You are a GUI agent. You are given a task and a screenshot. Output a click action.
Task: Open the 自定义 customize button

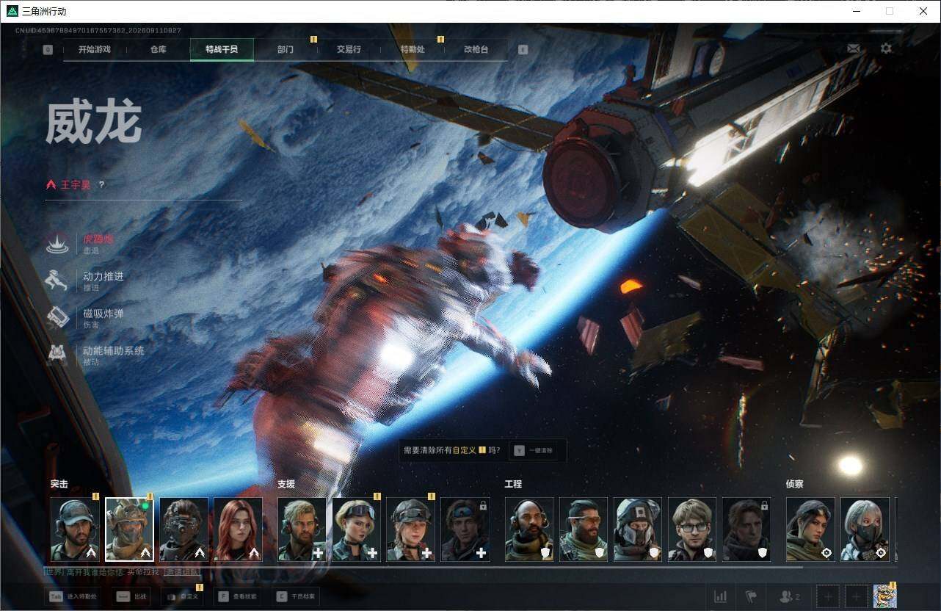click(x=183, y=597)
